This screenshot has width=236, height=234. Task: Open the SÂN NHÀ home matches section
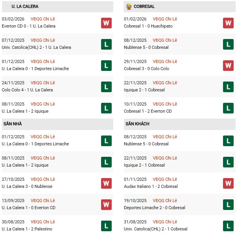pos(13,124)
